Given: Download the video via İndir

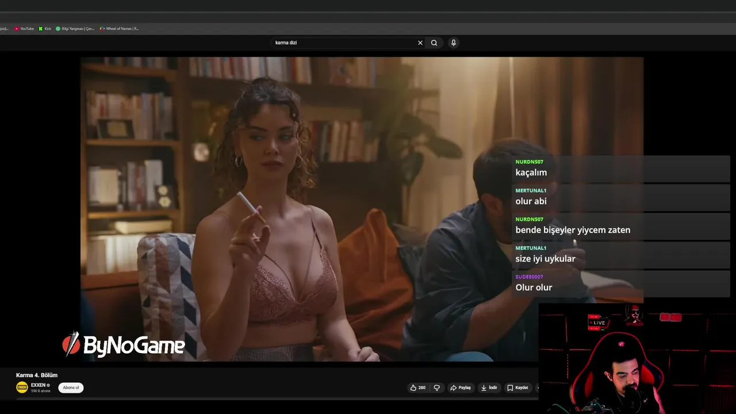Looking at the screenshot, I should tap(489, 388).
